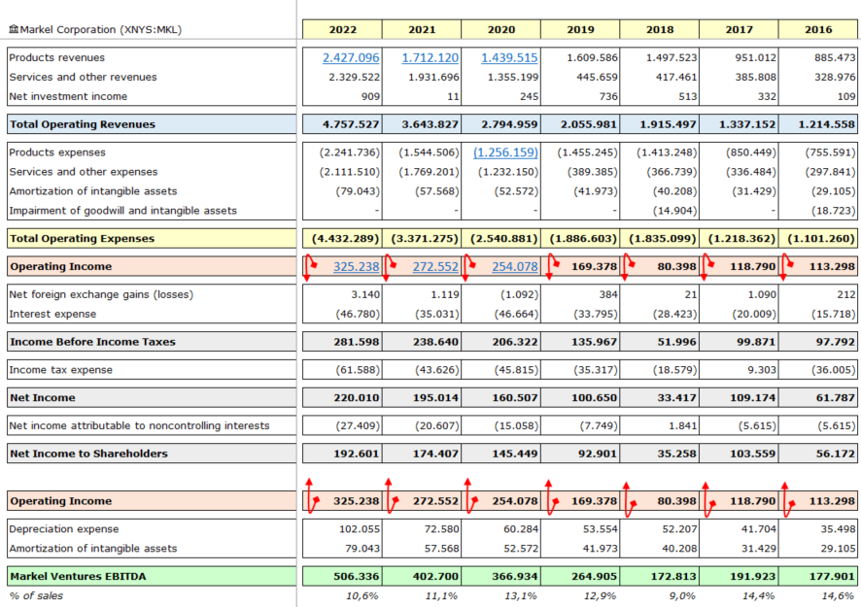861x607 pixels.
Task: Click the 2016 column header
Action: click(818, 30)
